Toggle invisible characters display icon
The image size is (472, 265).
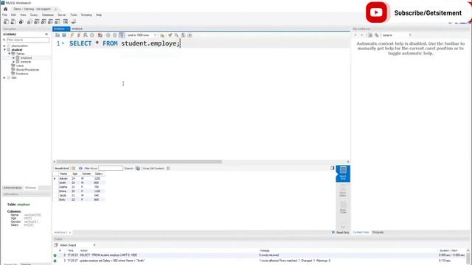(x=183, y=35)
